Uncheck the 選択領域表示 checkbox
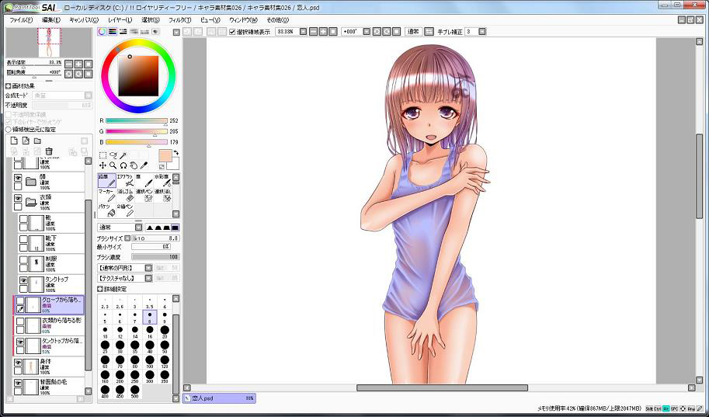Screen dimensions: 709x417 [232, 32]
